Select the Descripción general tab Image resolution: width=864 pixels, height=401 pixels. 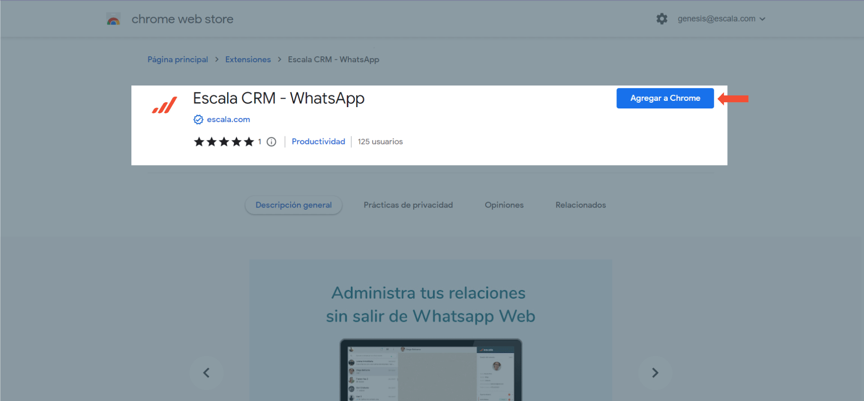(x=293, y=205)
